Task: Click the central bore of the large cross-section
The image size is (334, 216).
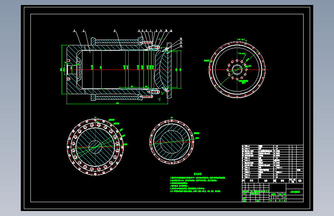Action: (x=96, y=147)
